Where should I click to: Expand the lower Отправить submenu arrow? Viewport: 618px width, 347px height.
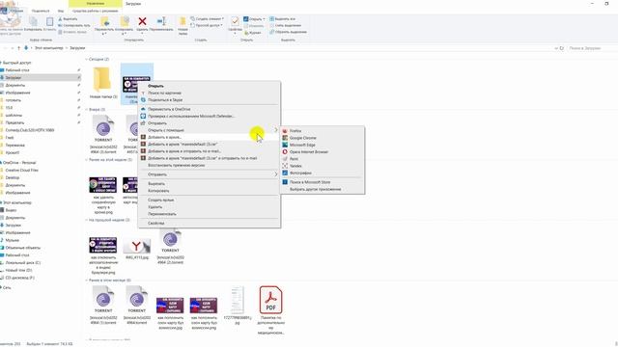tap(275, 174)
